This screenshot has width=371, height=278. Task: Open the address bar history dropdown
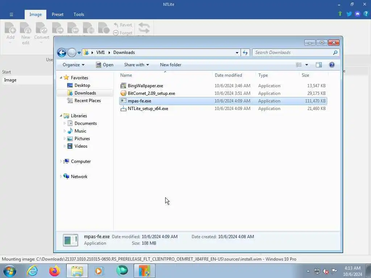click(x=237, y=53)
